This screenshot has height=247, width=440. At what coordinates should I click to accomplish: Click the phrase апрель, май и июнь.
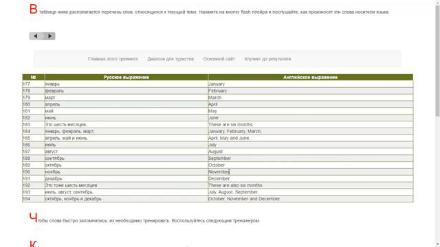click(67, 138)
